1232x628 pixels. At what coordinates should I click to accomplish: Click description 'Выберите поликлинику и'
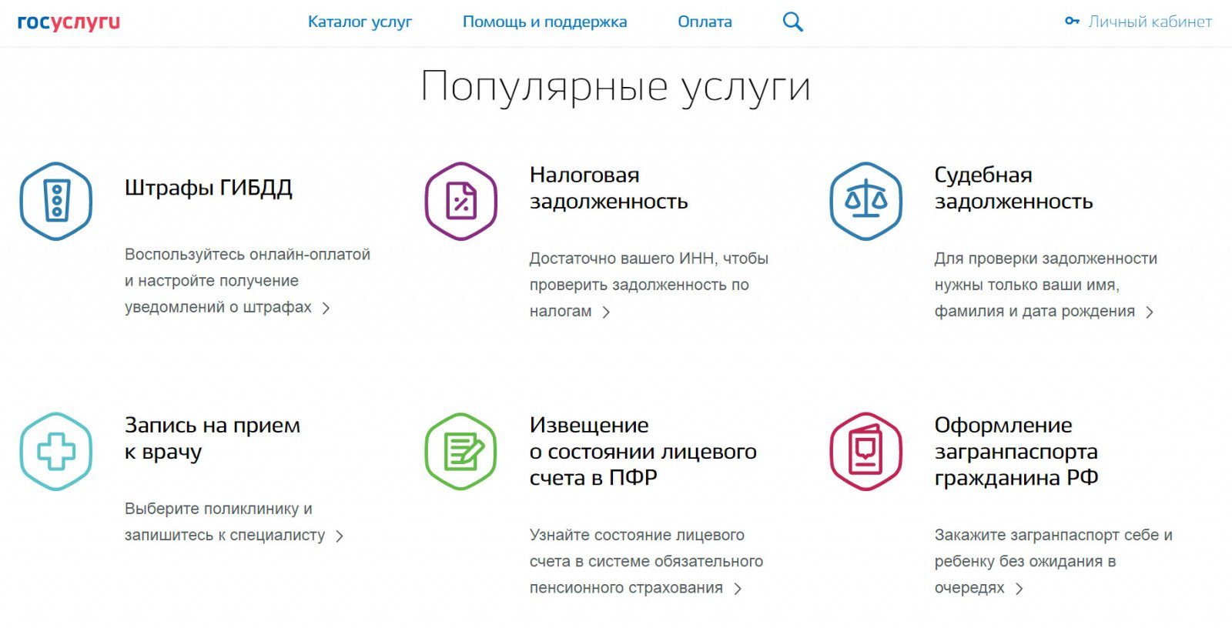219,509
